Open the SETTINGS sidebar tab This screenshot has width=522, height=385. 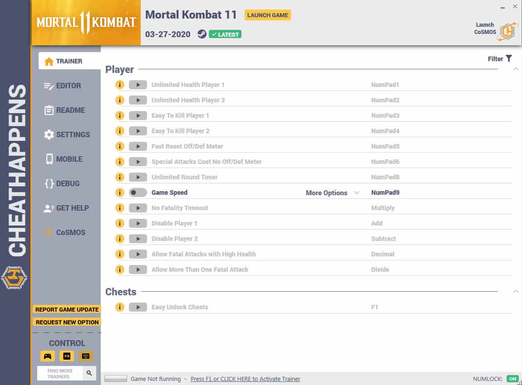click(67, 135)
